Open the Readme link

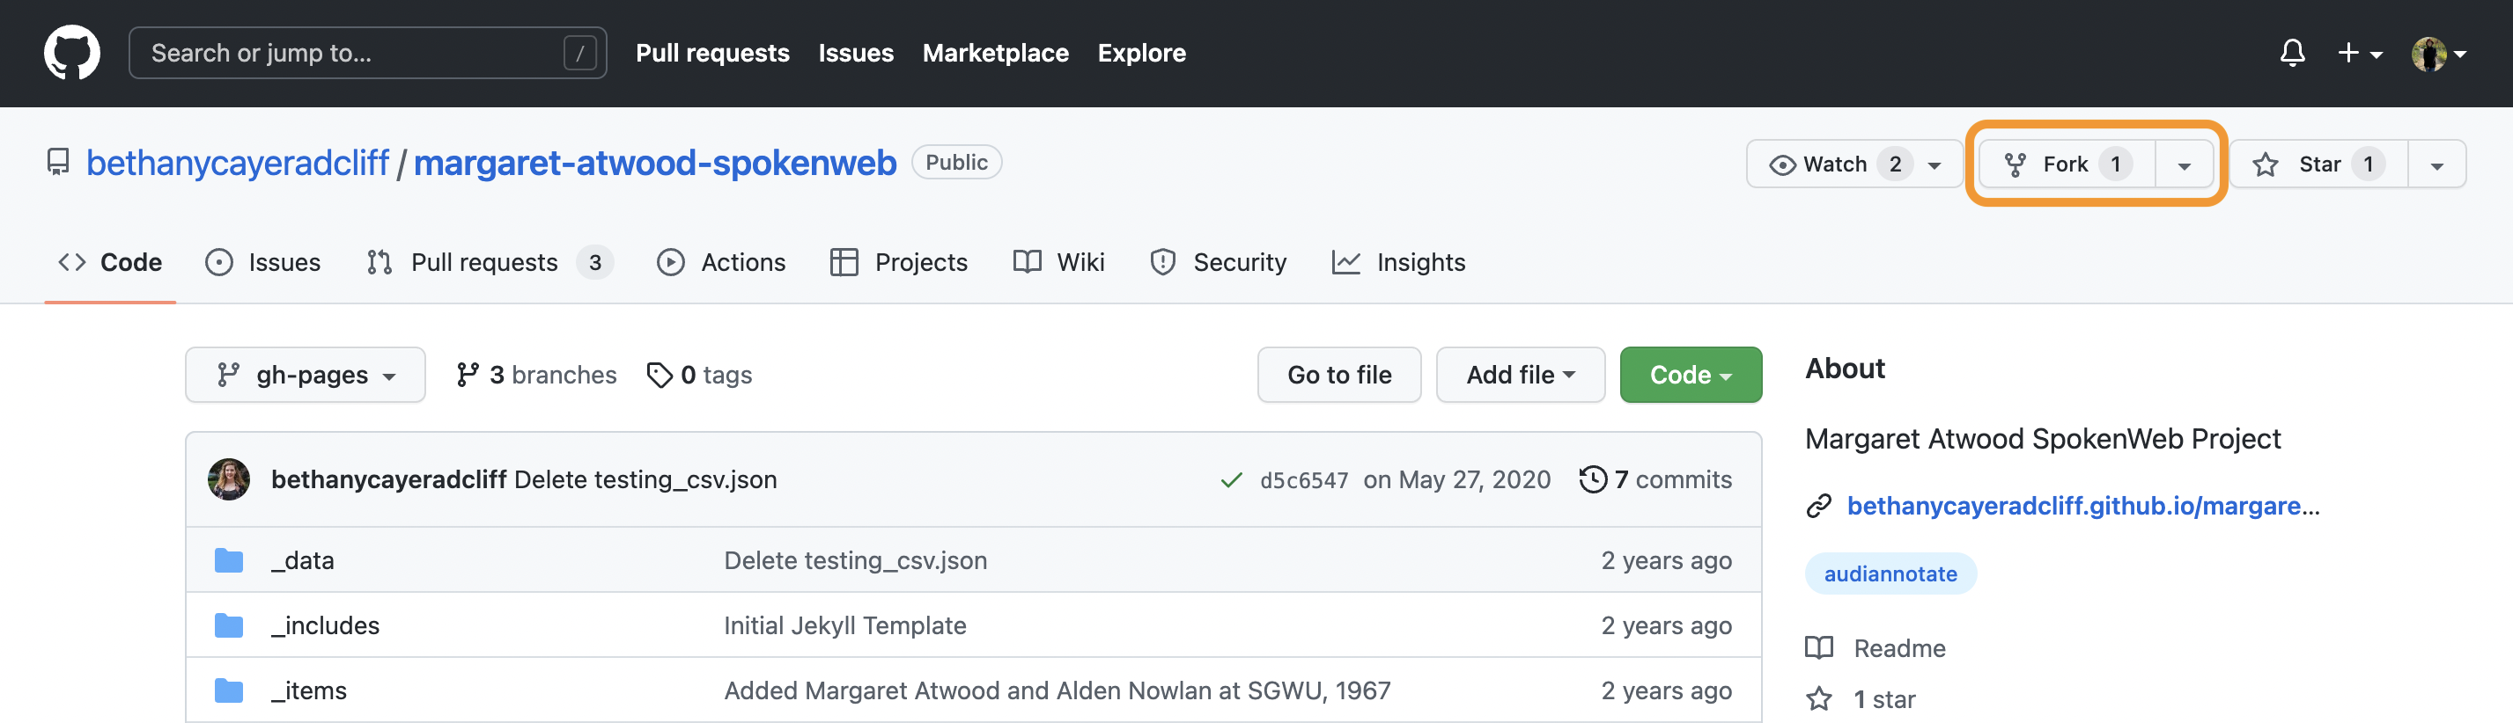click(1898, 648)
